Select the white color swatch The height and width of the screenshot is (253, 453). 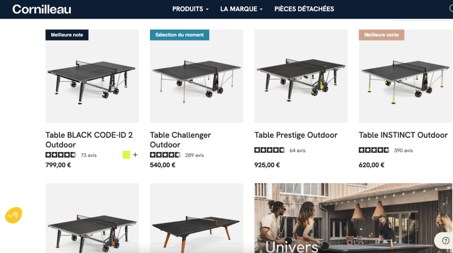[116, 155]
